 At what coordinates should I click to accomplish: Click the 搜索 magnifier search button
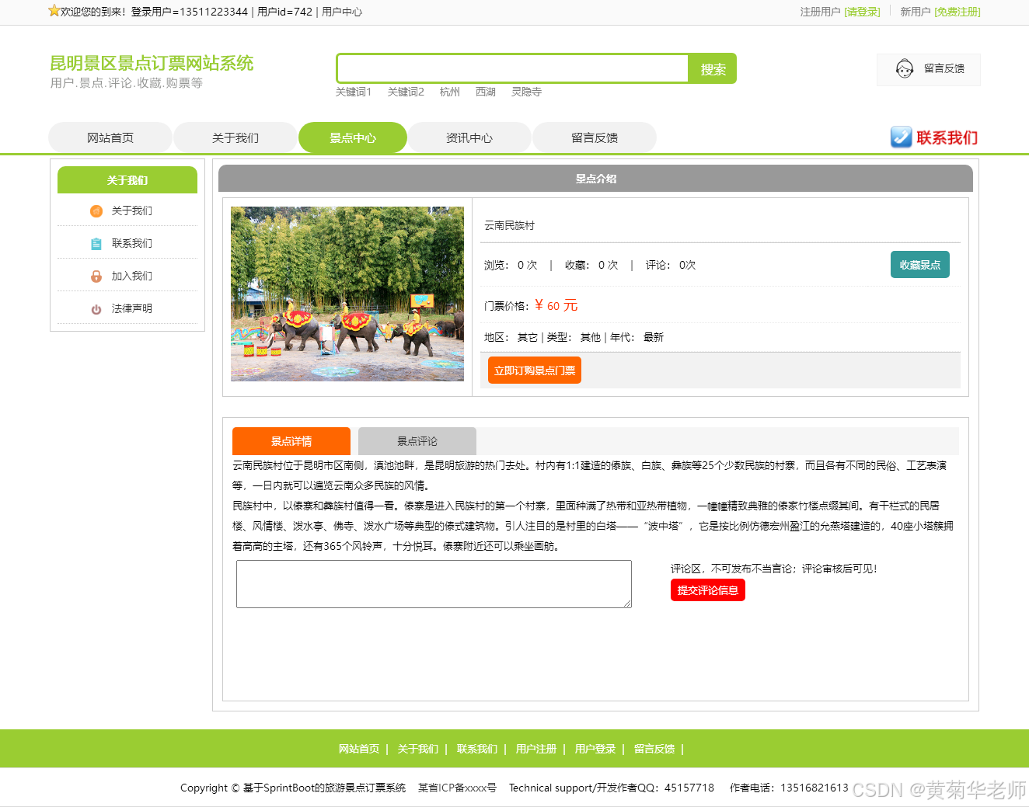[x=711, y=68]
